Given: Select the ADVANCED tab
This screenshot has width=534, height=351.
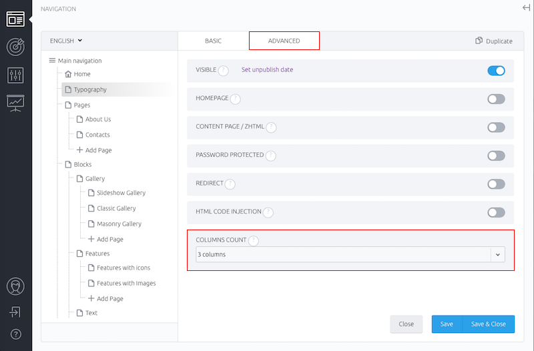Looking at the screenshot, I should (x=284, y=41).
